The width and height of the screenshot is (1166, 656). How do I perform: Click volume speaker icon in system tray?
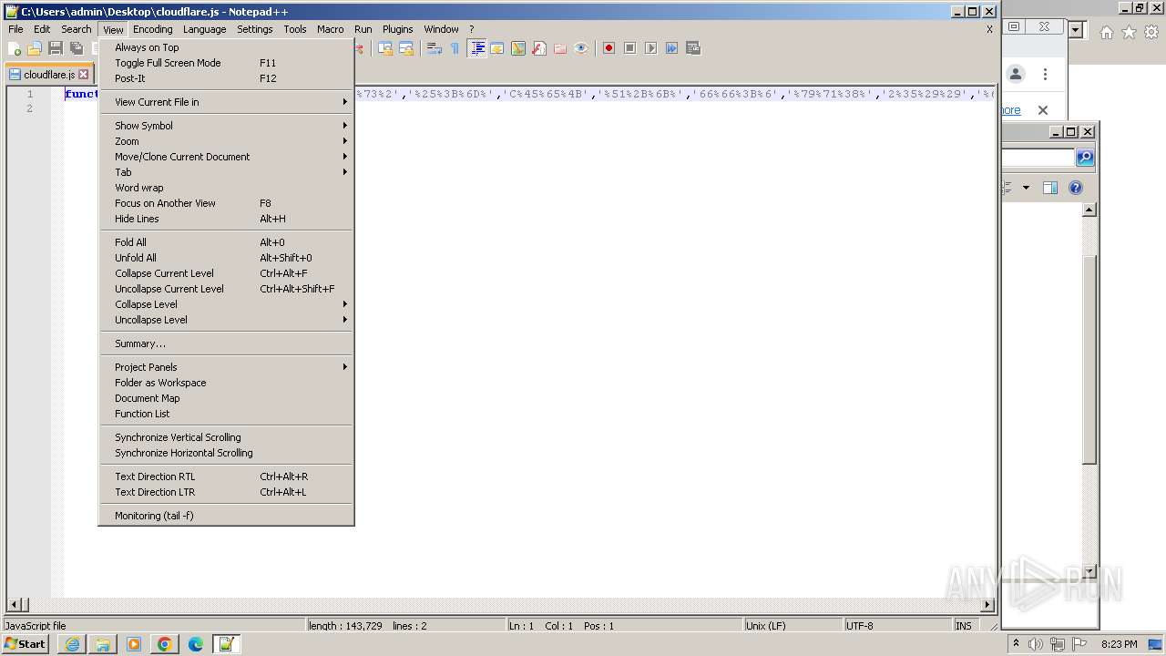point(1036,644)
